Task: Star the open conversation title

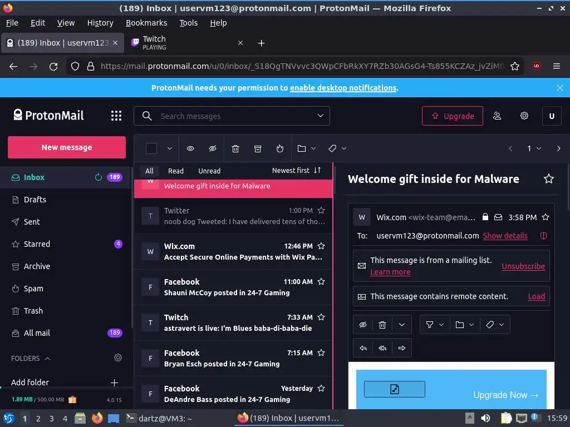Action: coord(548,178)
